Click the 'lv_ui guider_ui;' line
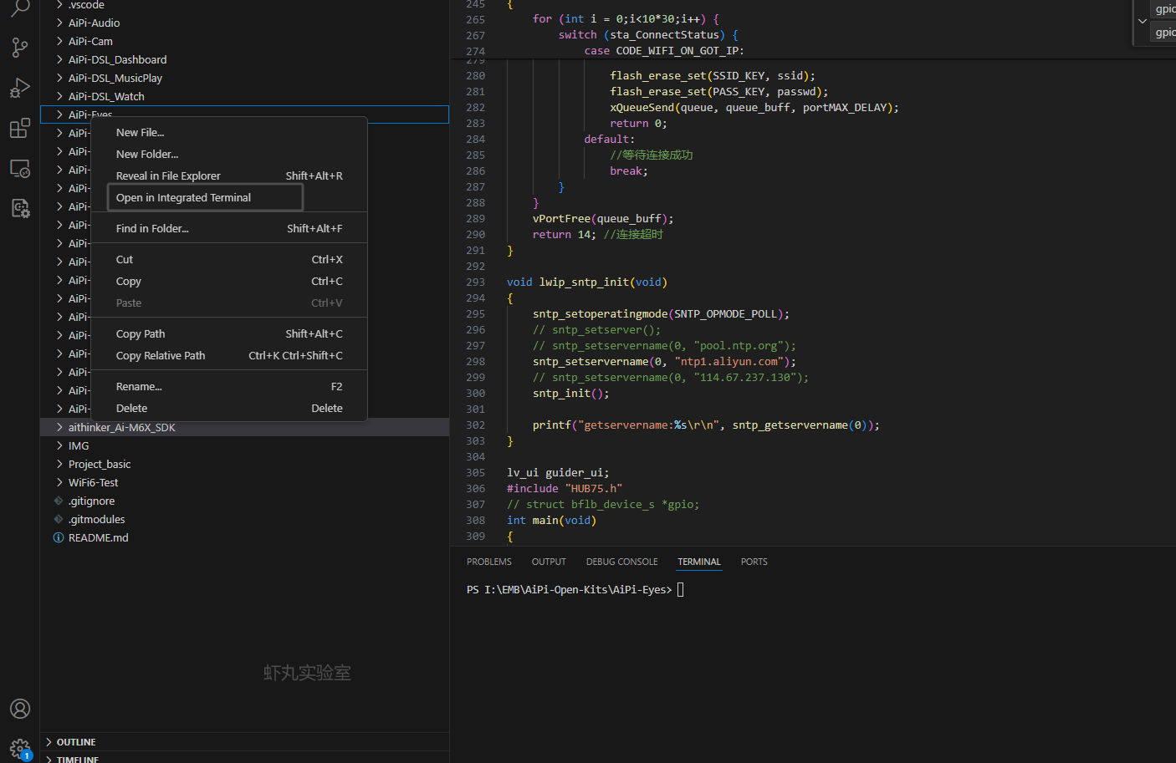The image size is (1176, 763). (558, 472)
